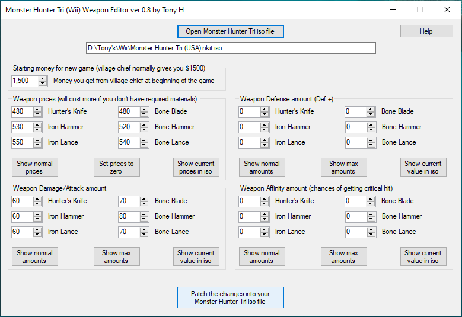This screenshot has width=462, height=317.
Task: Decrease Bone Blade price with down arrow
Action: [144, 114]
